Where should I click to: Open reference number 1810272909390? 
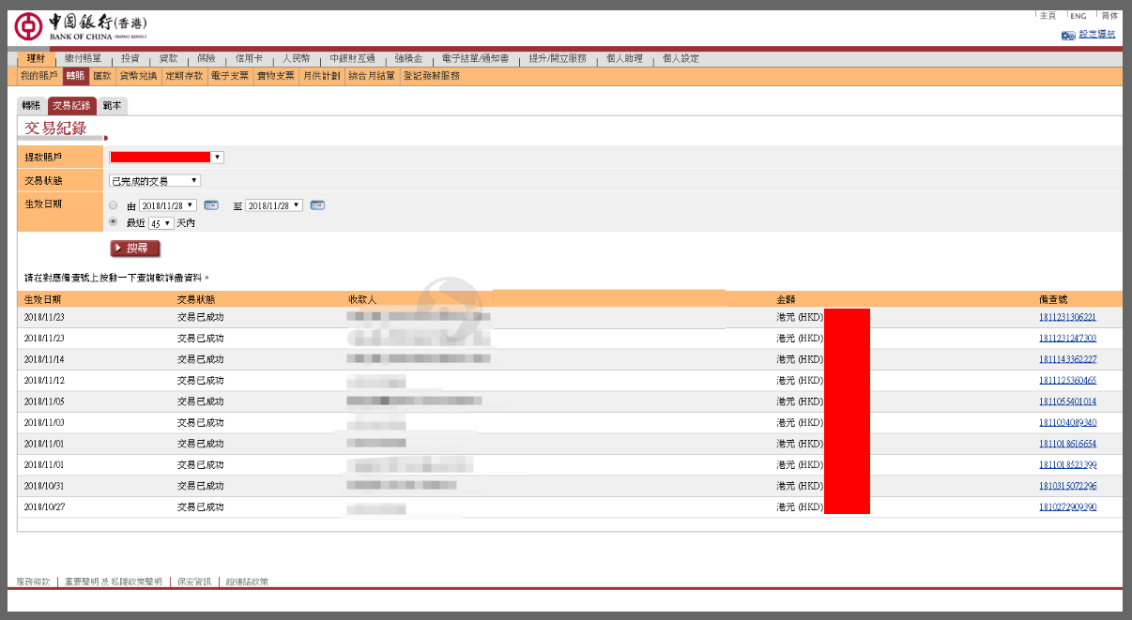tap(1067, 507)
